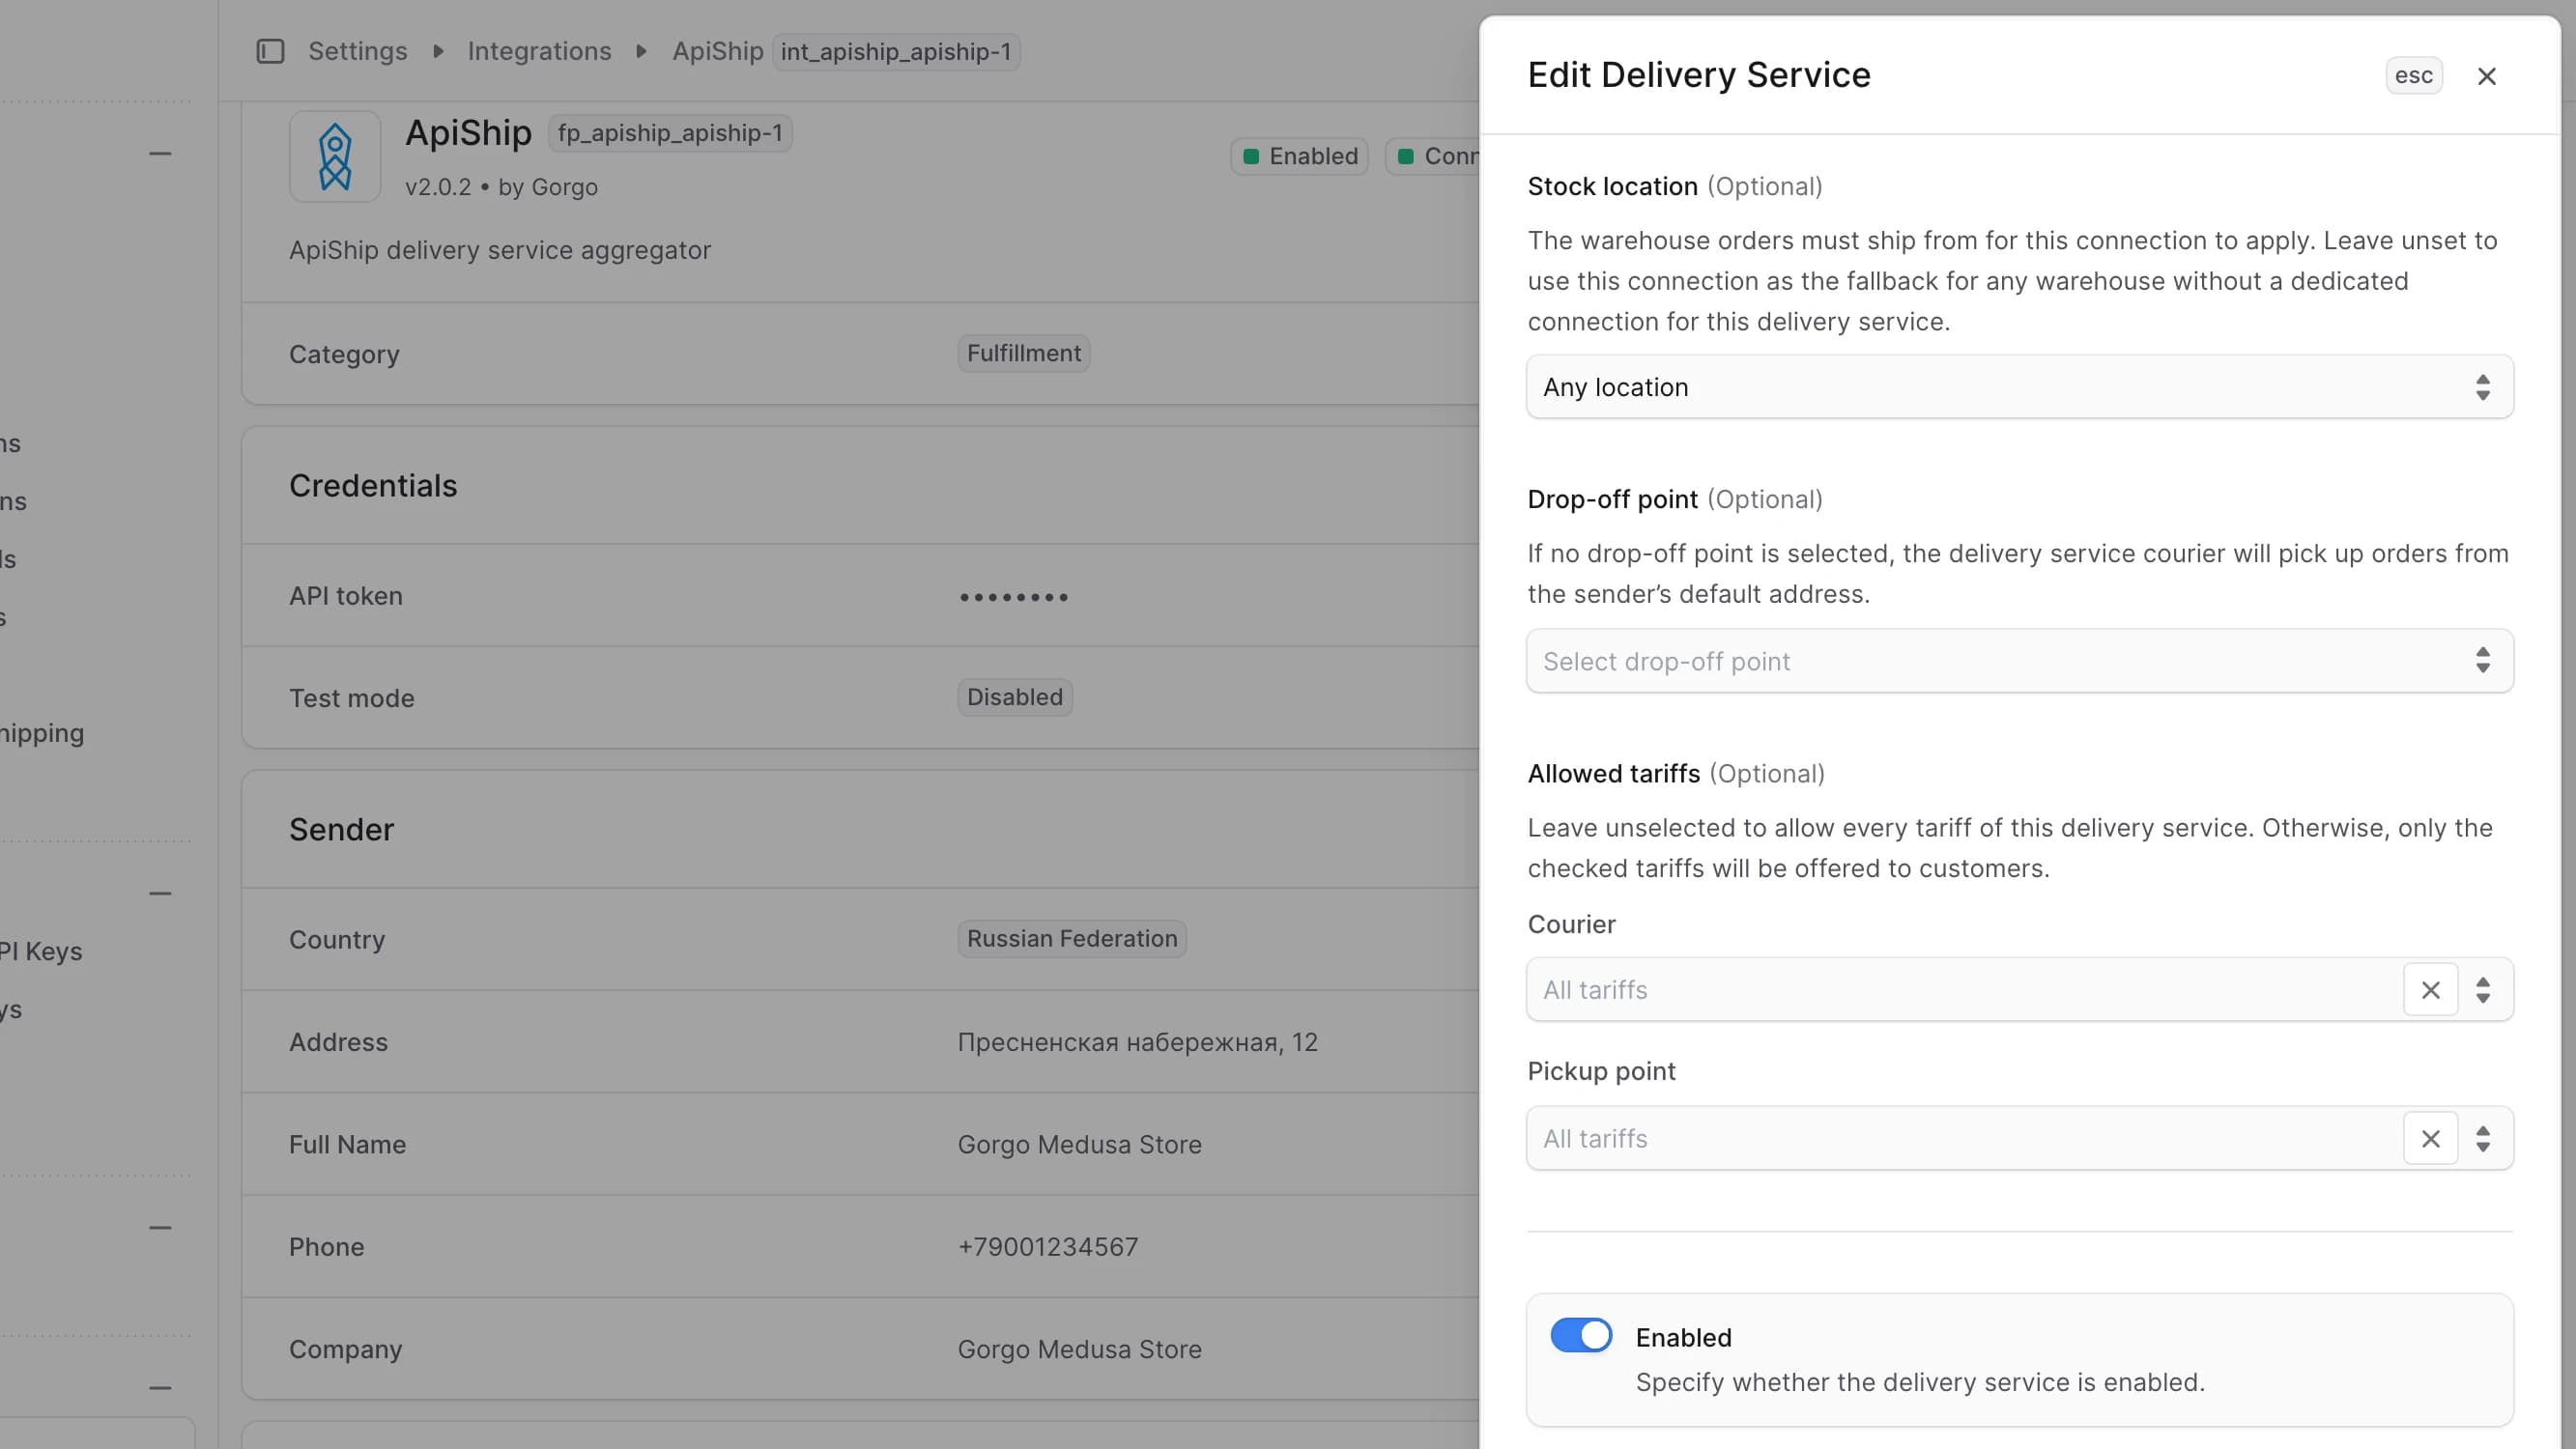The height and width of the screenshot is (1449, 2576).
Task: Click the ApiShip rocket logo
Action: [335, 157]
